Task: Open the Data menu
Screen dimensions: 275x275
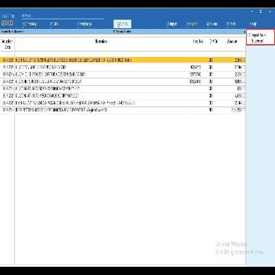Action: 54,24
